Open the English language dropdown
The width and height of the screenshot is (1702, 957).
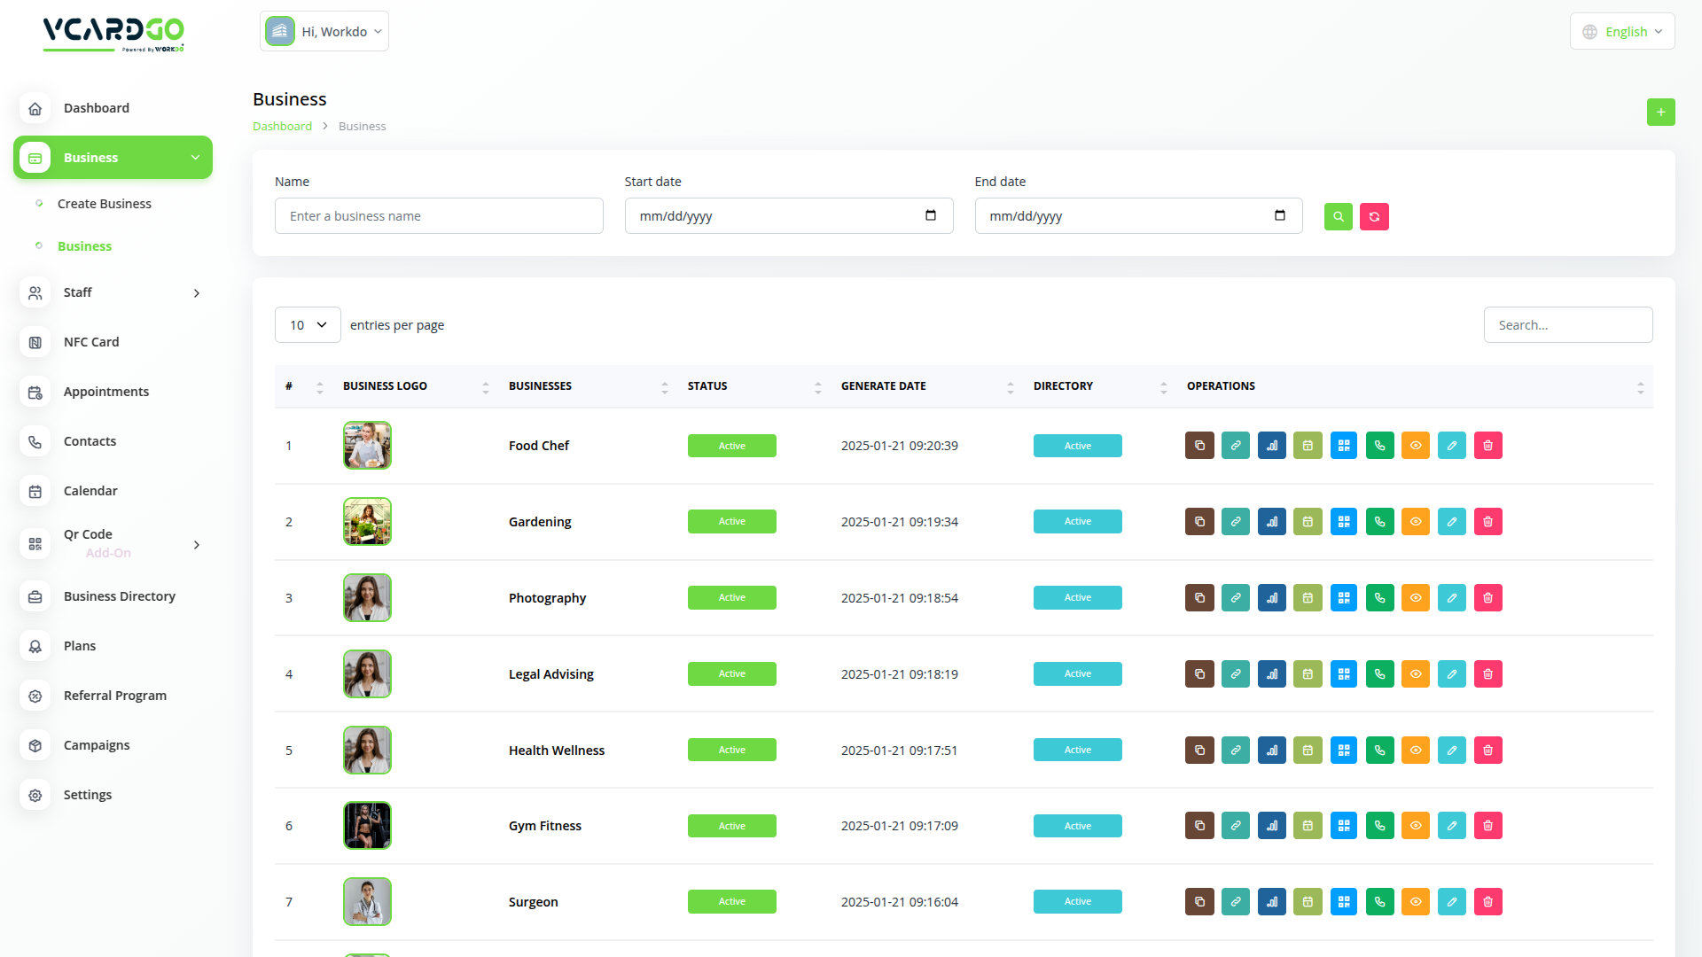click(1622, 32)
